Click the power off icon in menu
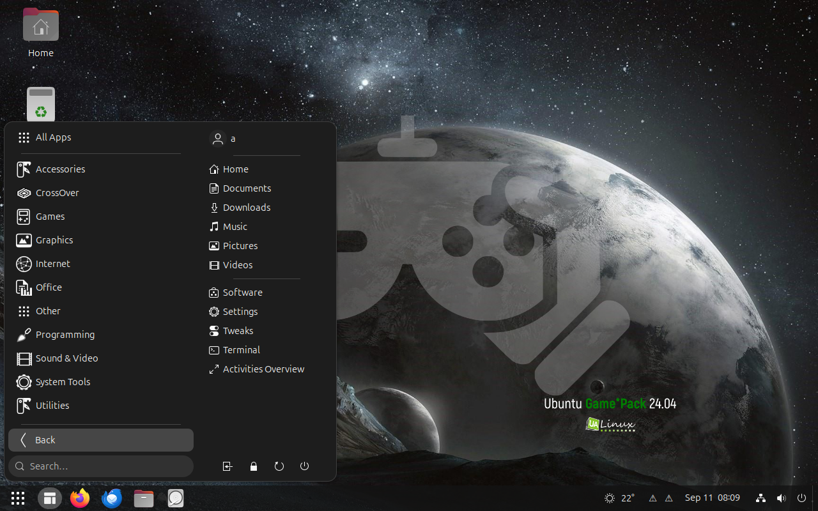818x511 pixels. (305, 466)
